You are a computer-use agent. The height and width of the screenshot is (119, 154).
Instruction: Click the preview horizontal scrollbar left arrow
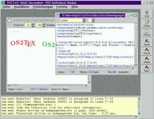(9, 86)
